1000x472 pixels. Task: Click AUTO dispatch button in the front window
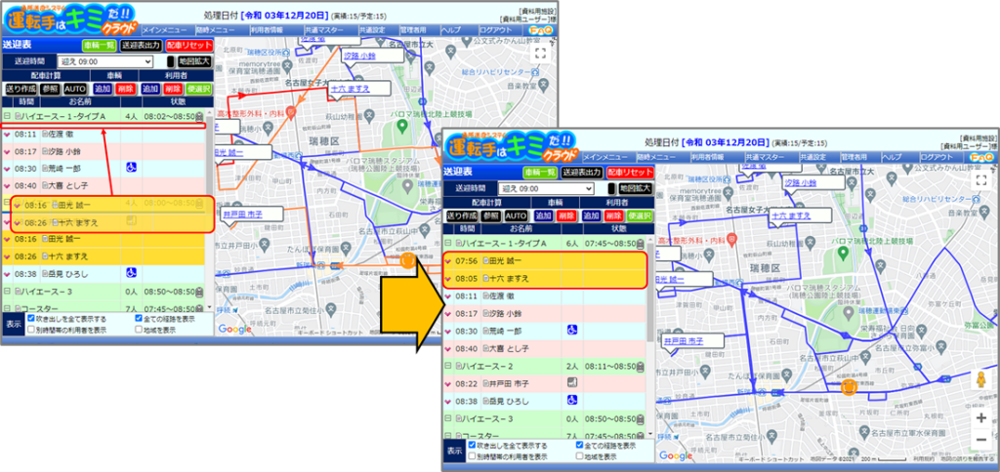click(x=516, y=216)
